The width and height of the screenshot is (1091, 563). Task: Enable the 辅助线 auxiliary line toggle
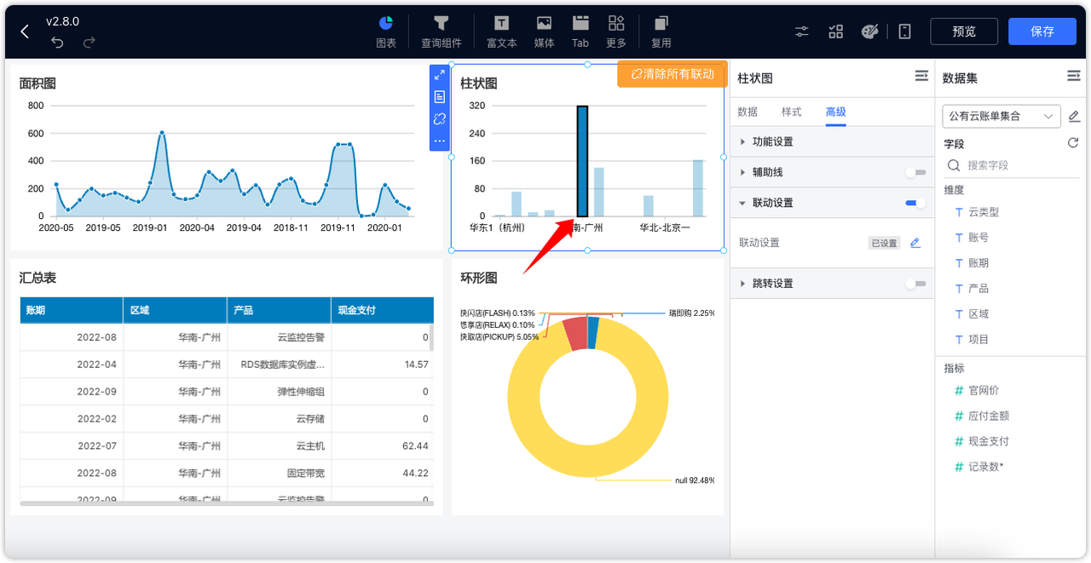coord(916,172)
